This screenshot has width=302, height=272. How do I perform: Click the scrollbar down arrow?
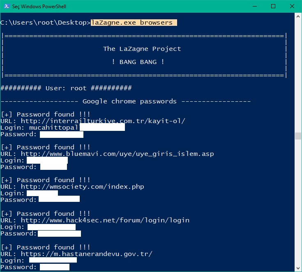pos(298,268)
